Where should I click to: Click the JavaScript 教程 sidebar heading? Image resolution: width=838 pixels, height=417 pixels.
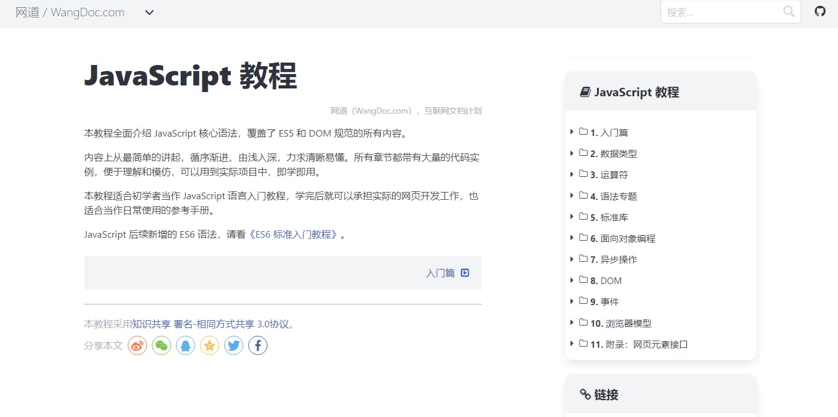pos(637,92)
